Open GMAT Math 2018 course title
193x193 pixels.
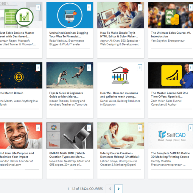tap(67, 155)
